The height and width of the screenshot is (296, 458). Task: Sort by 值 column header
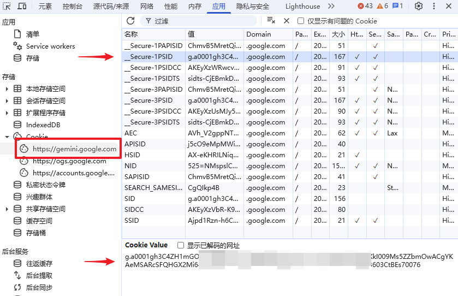(x=215, y=34)
